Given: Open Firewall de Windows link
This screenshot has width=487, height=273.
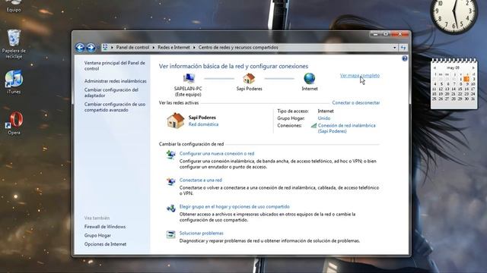Looking at the screenshot, I should click(x=105, y=227).
